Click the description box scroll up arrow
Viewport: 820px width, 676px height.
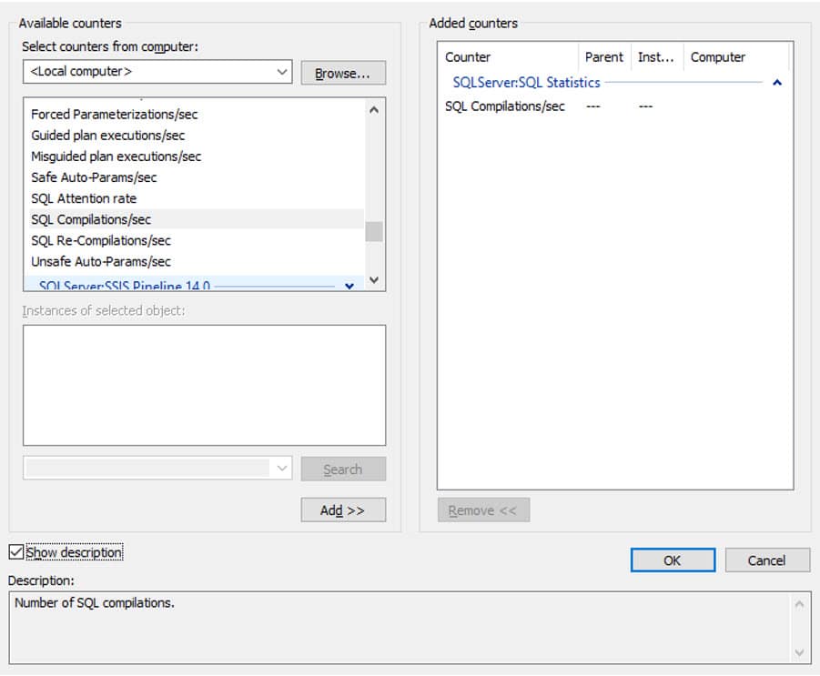coord(799,605)
